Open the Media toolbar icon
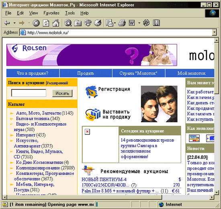 click(88, 23)
